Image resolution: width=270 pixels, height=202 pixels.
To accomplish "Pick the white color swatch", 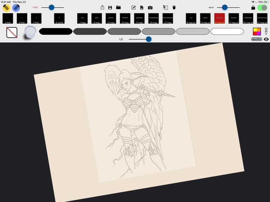I will 227,32.
